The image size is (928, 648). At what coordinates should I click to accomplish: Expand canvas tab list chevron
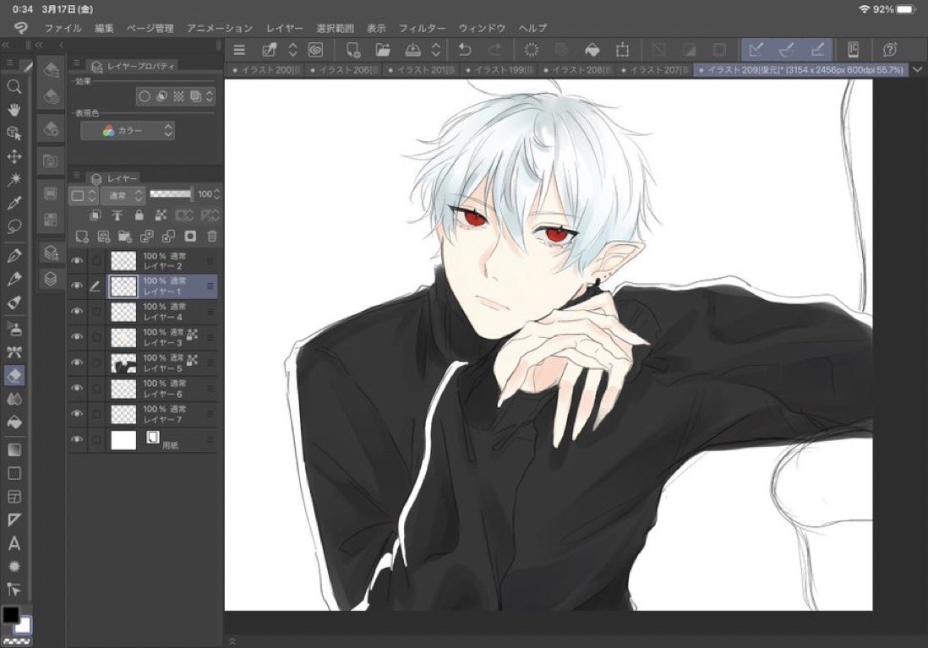(917, 70)
